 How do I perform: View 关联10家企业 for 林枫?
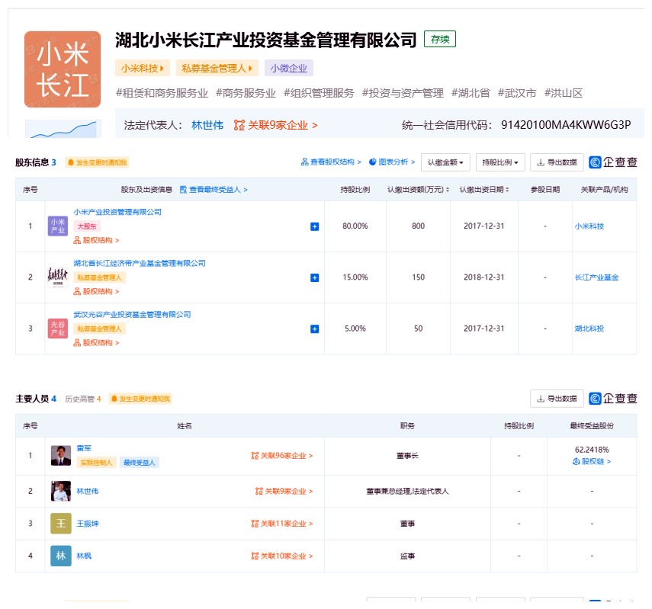282,556
